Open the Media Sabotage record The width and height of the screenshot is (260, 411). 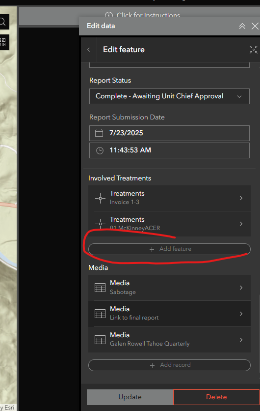169,288
